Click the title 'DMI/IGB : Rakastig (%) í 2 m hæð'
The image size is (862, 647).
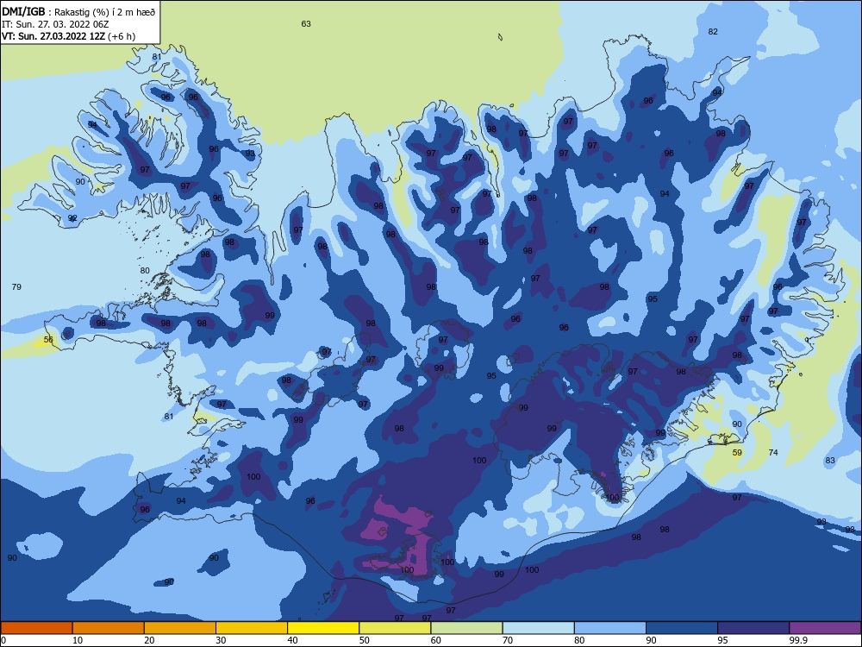(x=78, y=12)
